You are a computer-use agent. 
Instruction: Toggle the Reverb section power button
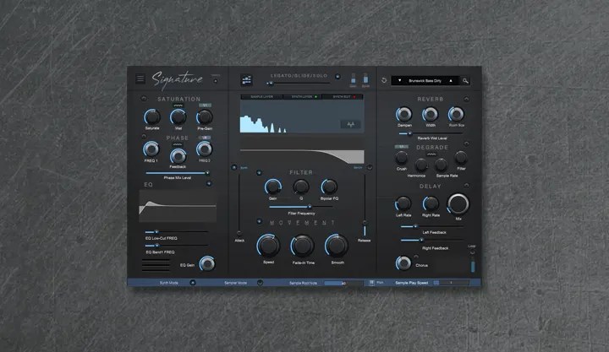click(x=466, y=100)
